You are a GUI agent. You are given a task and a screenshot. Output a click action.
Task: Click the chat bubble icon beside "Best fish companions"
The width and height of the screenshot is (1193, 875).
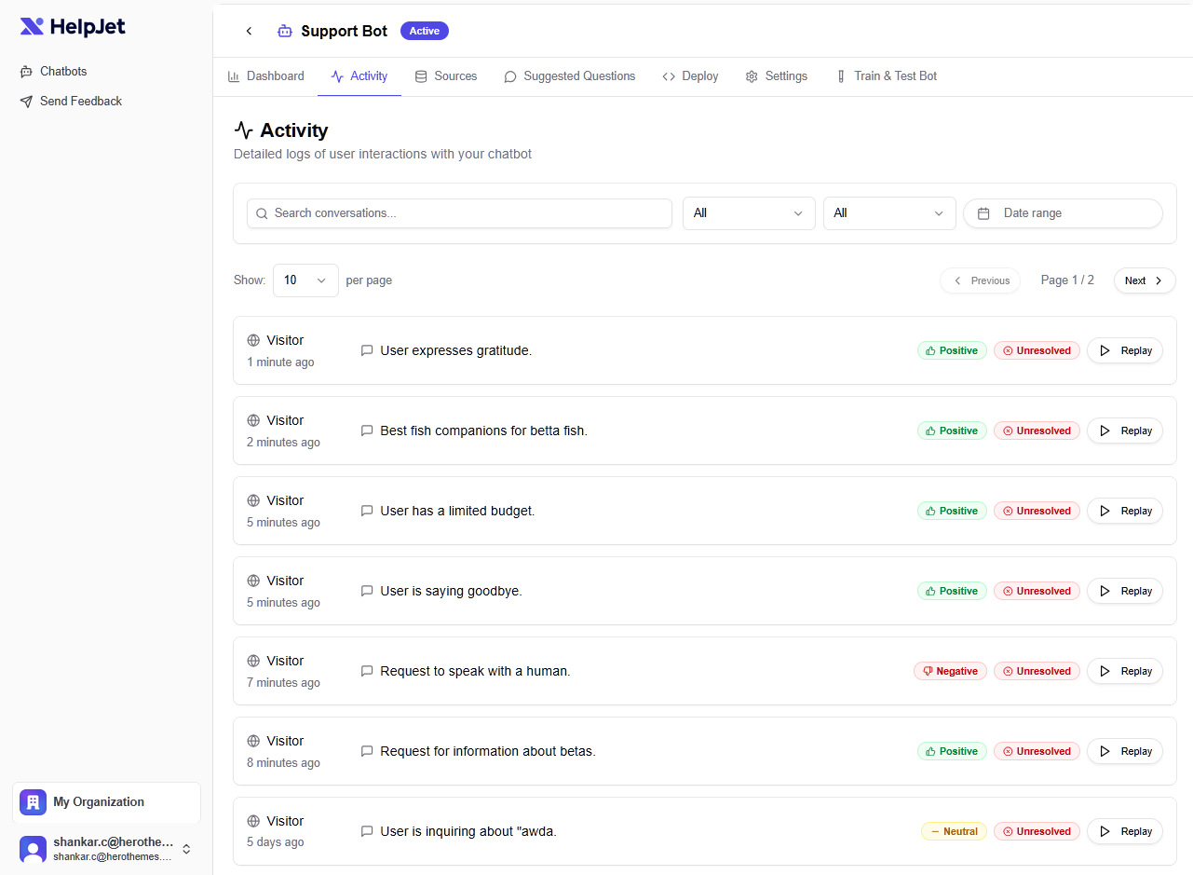pyautogui.click(x=367, y=431)
